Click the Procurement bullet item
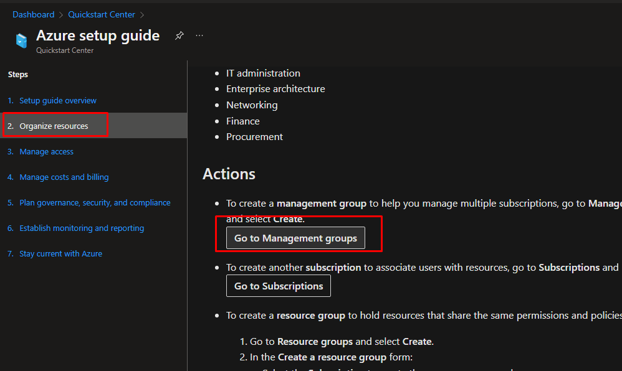Image resolution: width=622 pixels, height=371 pixels. click(x=254, y=137)
